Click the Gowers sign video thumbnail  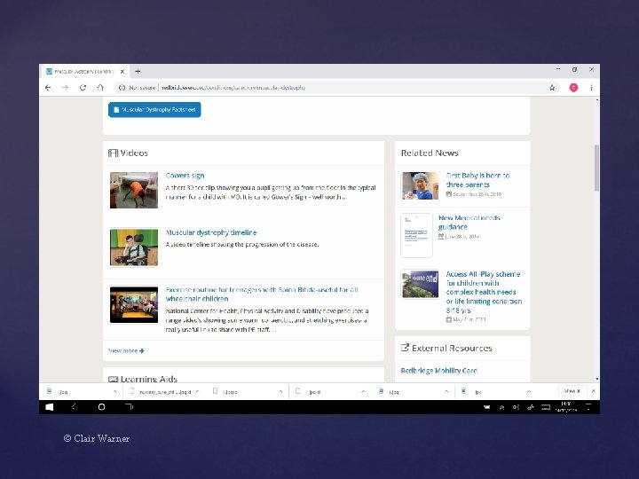pos(134,190)
